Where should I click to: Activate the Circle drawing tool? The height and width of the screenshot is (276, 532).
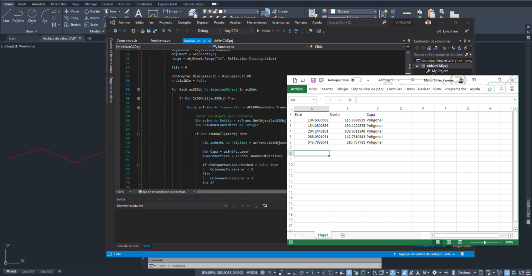tap(32, 15)
